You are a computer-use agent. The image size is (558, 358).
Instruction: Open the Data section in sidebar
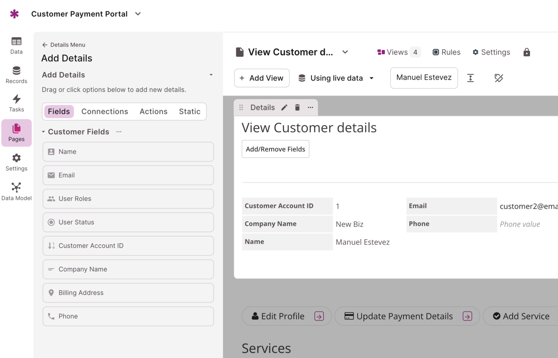click(16, 45)
